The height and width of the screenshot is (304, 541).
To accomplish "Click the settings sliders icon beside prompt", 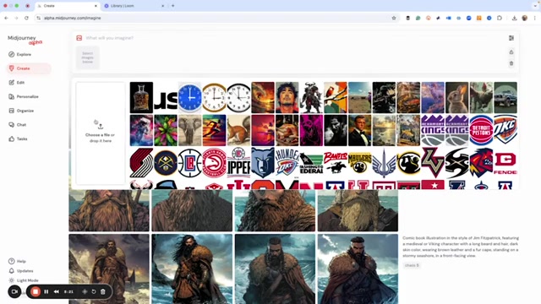I will click(511, 38).
